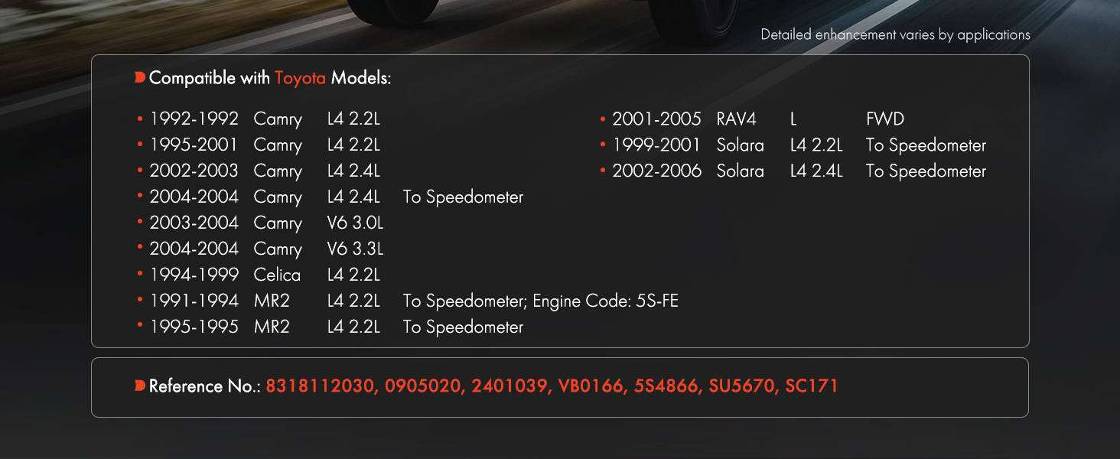Select the red Toyota word in heading
The height and width of the screenshot is (459, 1120).
(300, 78)
